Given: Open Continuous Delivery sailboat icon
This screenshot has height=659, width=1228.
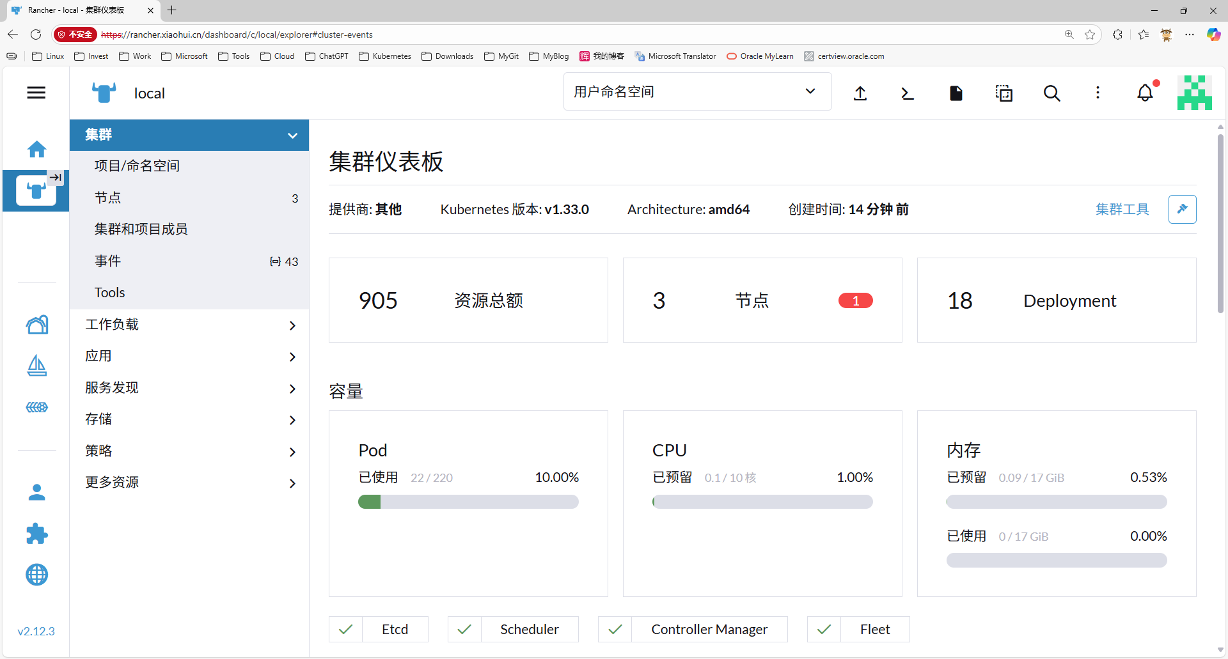Looking at the screenshot, I should [x=36, y=366].
